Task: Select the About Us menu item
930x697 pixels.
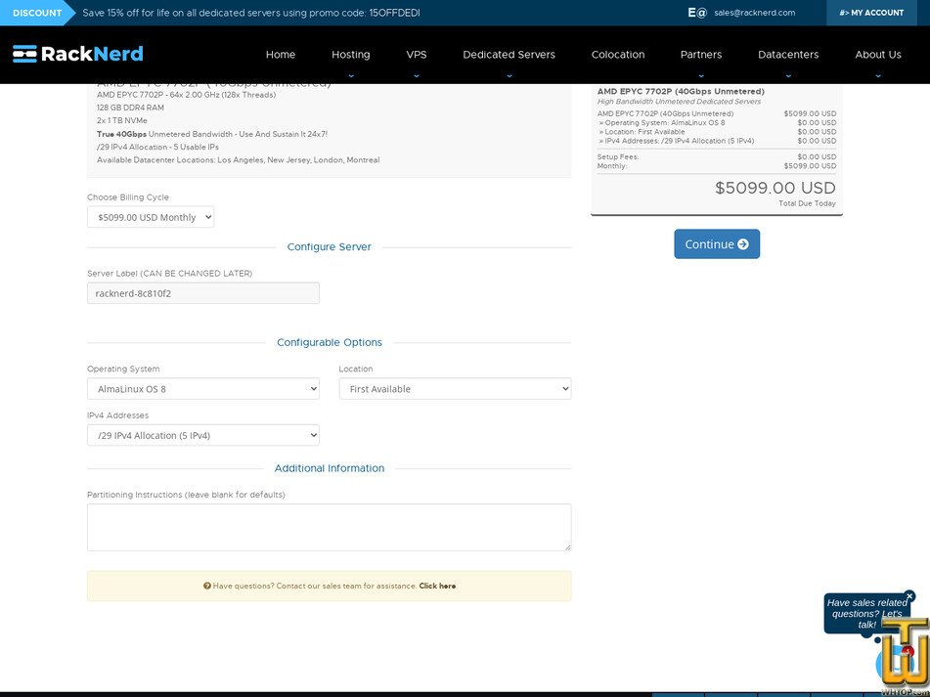Action: [x=877, y=55]
